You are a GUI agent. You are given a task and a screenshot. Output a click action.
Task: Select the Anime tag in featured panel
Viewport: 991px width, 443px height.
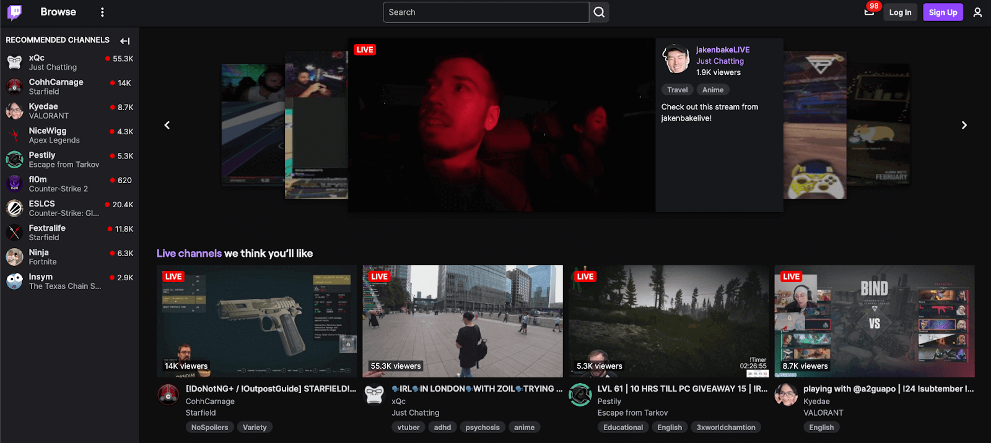point(713,90)
